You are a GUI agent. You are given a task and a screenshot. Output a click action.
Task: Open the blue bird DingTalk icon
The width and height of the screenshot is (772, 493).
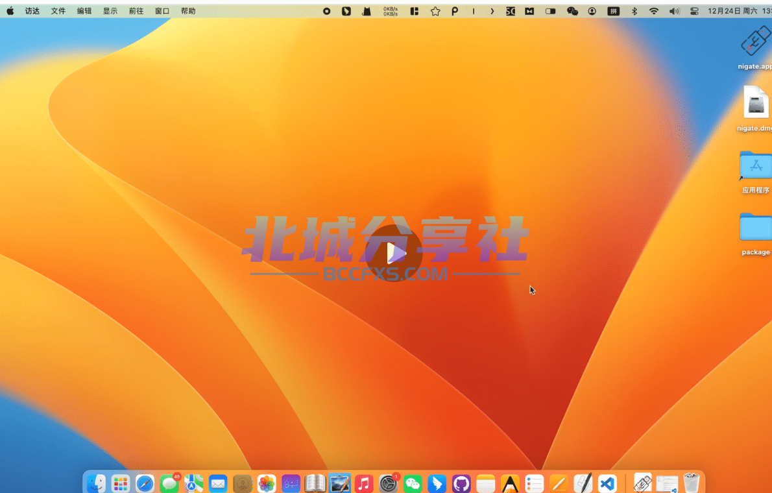(x=437, y=484)
